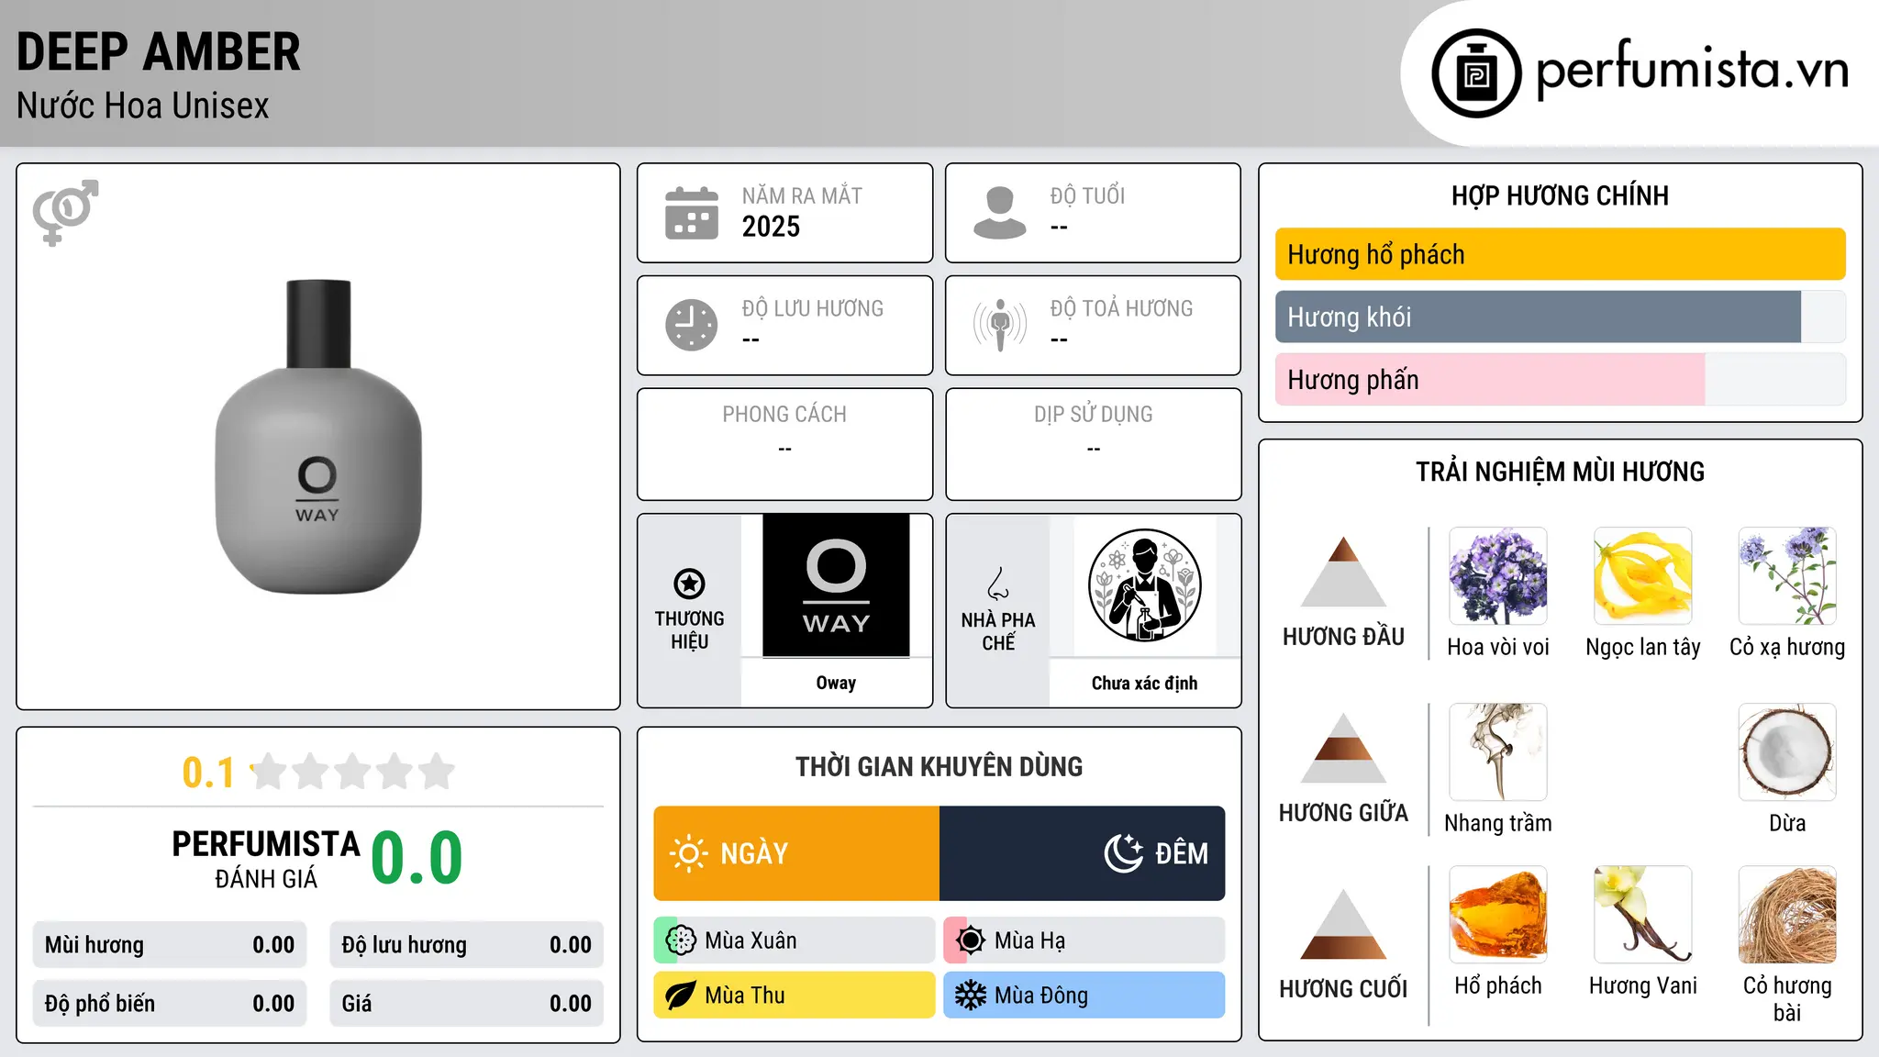Click the snowflake icon beside Mùa Đông
The width and height of the screenshot is (1879, 1057).
click(971, 996)
